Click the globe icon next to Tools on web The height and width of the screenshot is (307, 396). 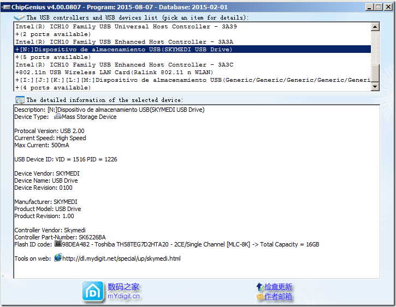(x=58, y=257)
